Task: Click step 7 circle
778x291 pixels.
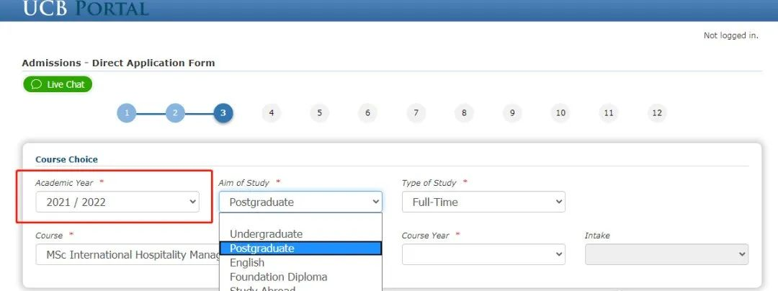Action: 416,113
